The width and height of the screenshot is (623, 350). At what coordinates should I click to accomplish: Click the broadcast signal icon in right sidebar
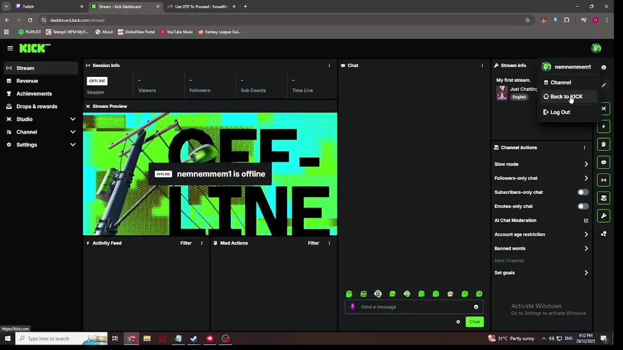(604, 180)
